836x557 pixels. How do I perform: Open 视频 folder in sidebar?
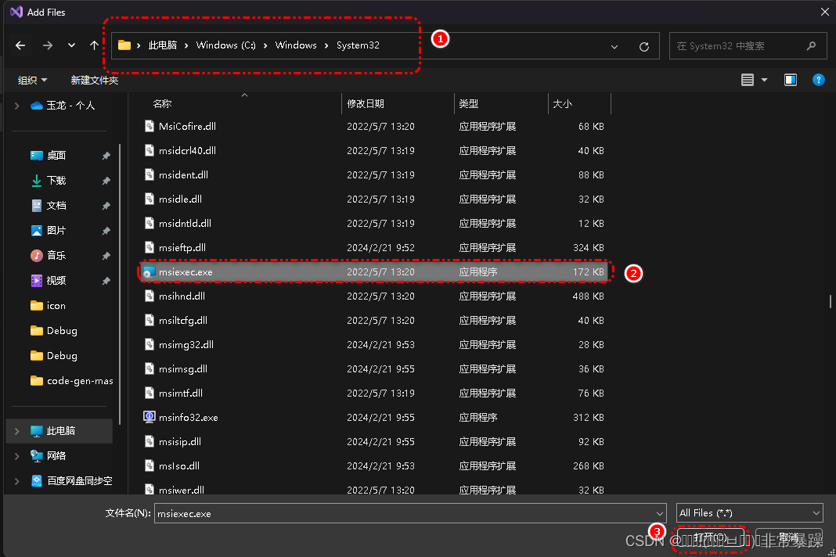tap(48, 280)
